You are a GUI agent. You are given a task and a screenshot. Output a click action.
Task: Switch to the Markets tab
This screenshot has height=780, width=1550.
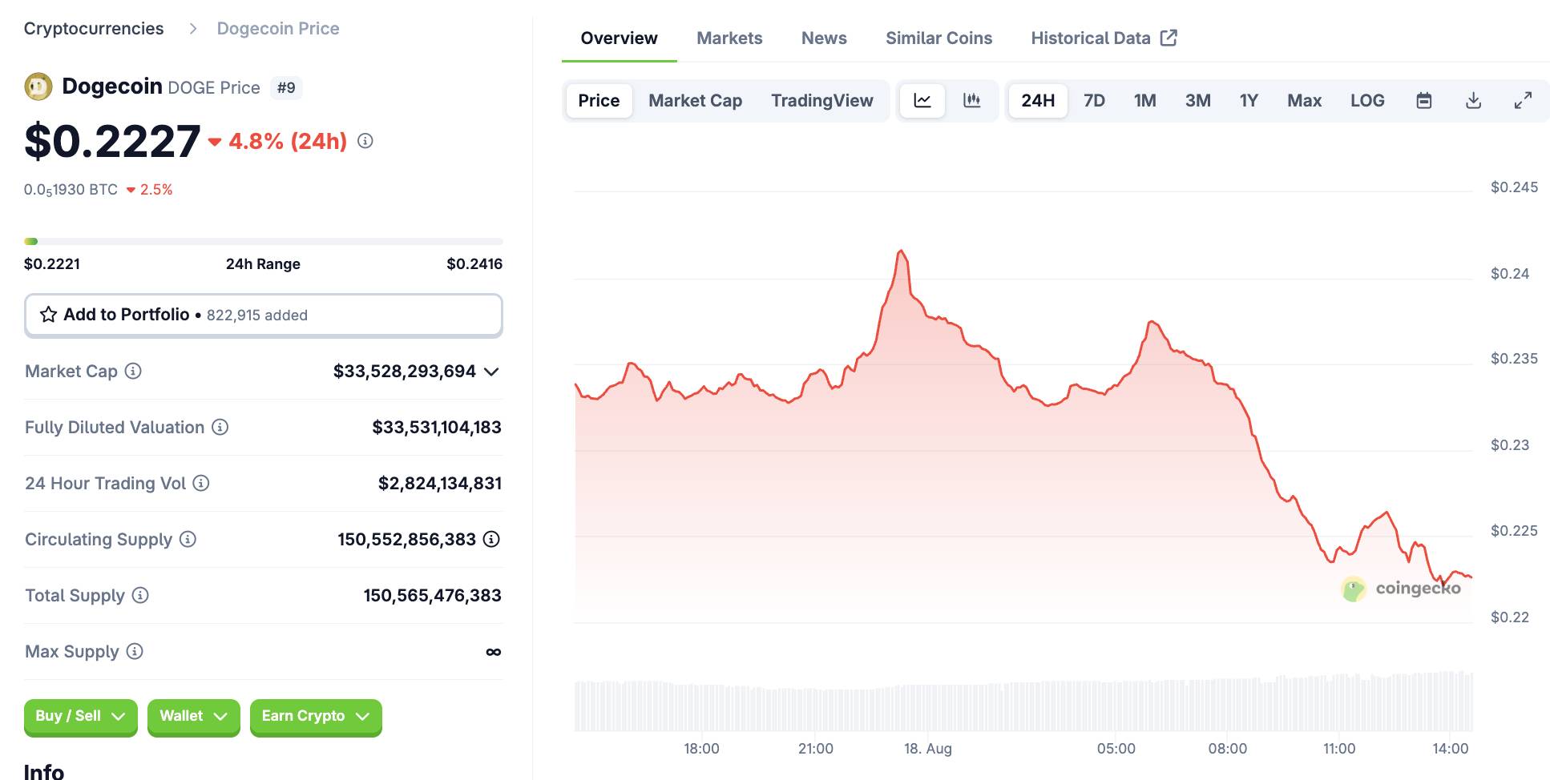tap(729, 38)
